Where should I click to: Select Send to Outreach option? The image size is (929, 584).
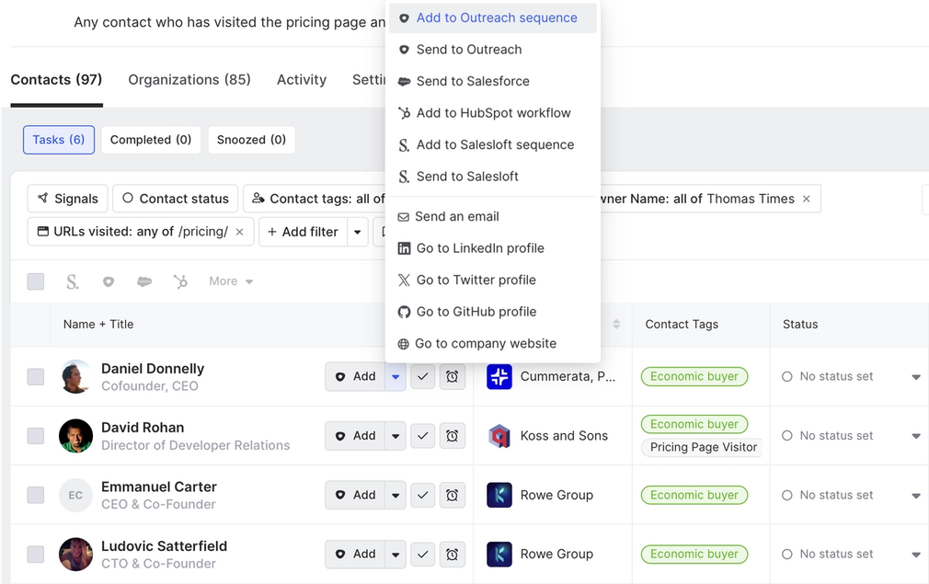pos(492,50)
